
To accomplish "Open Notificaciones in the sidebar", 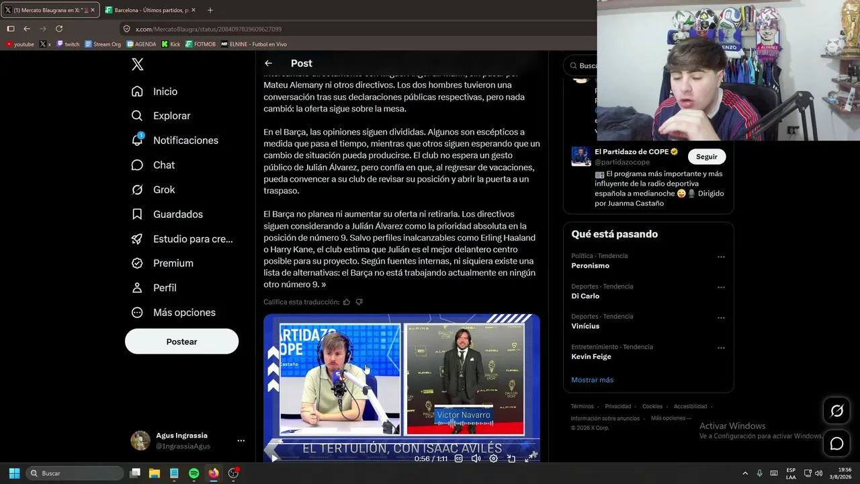I will 175,140.
